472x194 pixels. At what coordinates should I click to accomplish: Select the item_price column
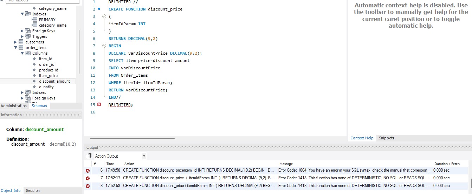click(48, 76)
